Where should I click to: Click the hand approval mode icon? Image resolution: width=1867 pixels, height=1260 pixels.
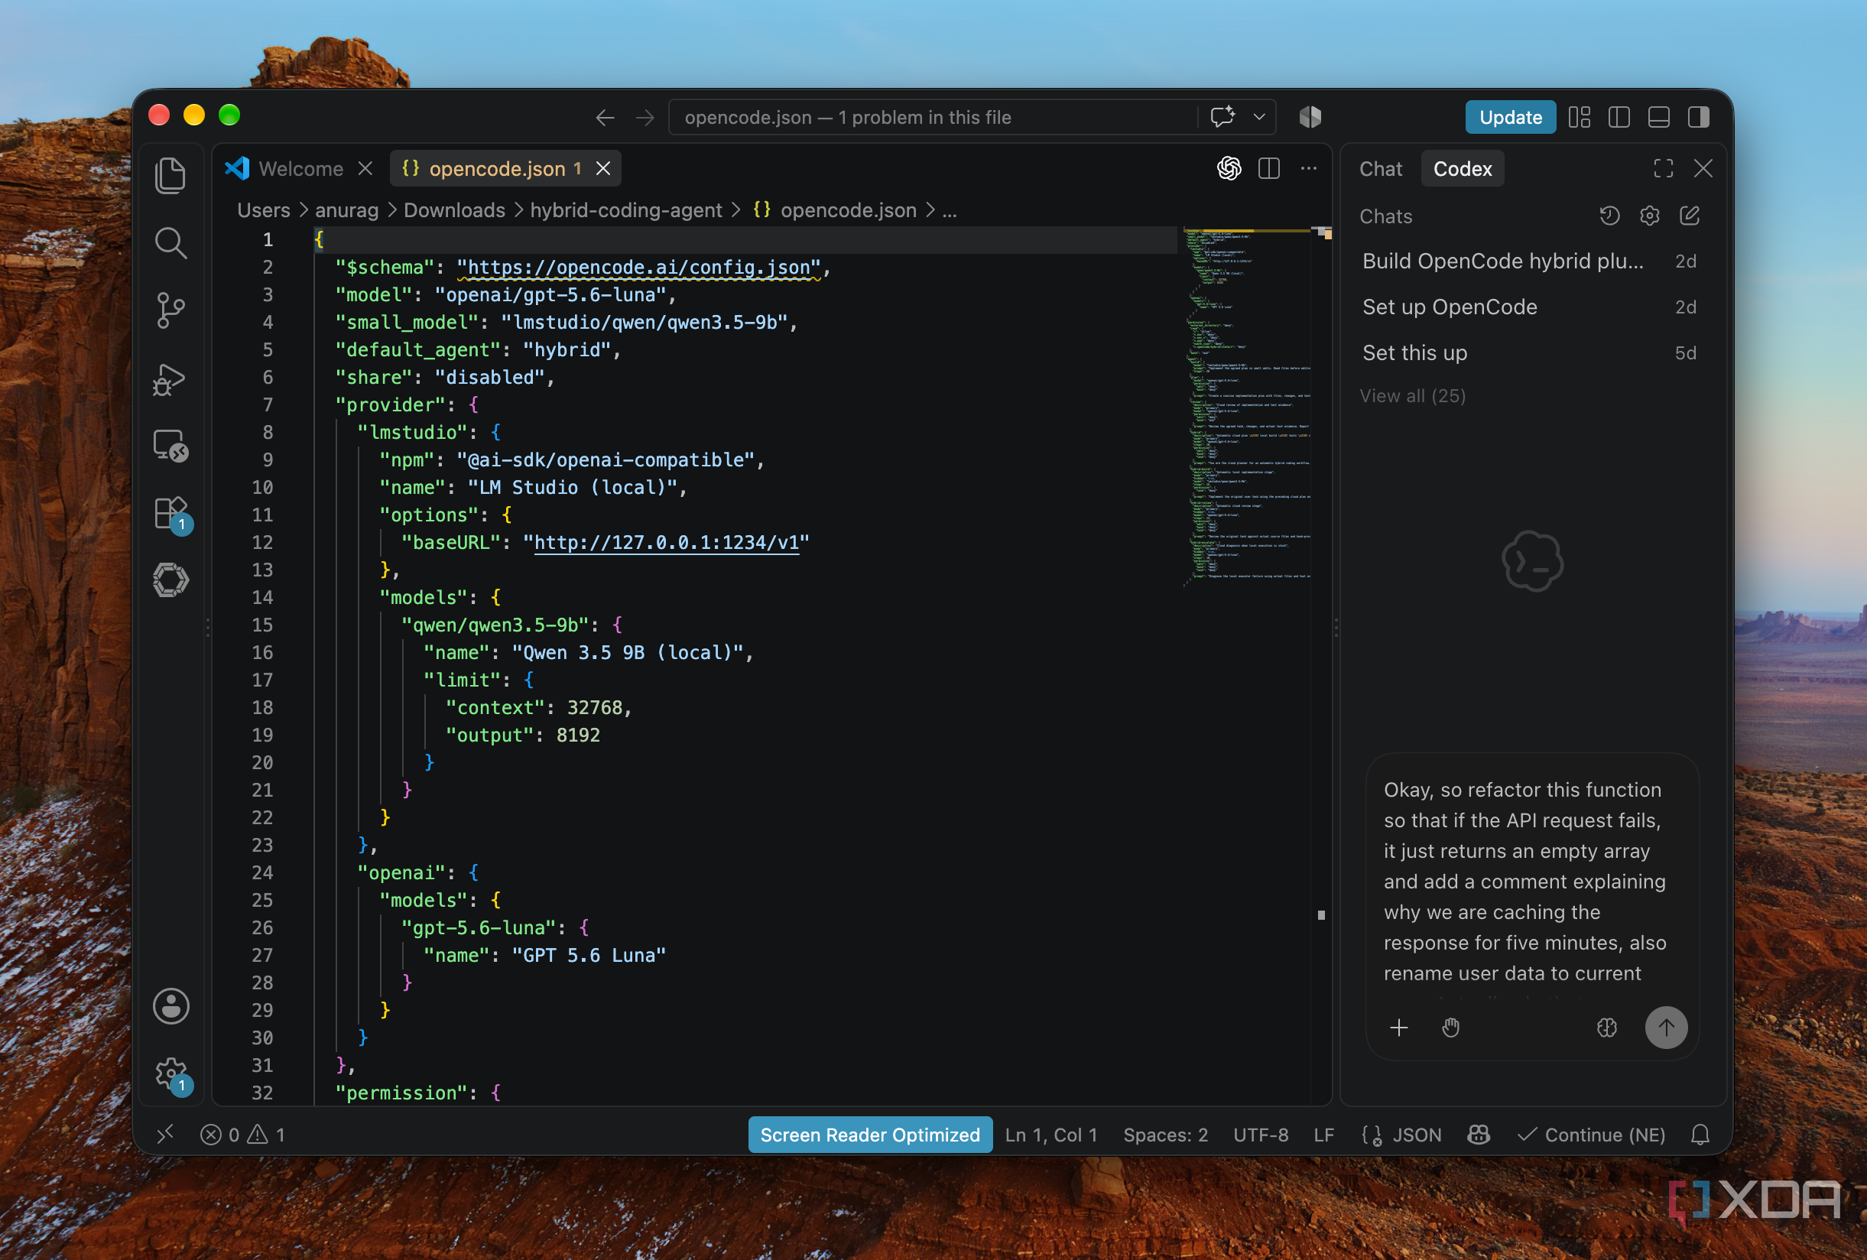pos(1450,1027)
